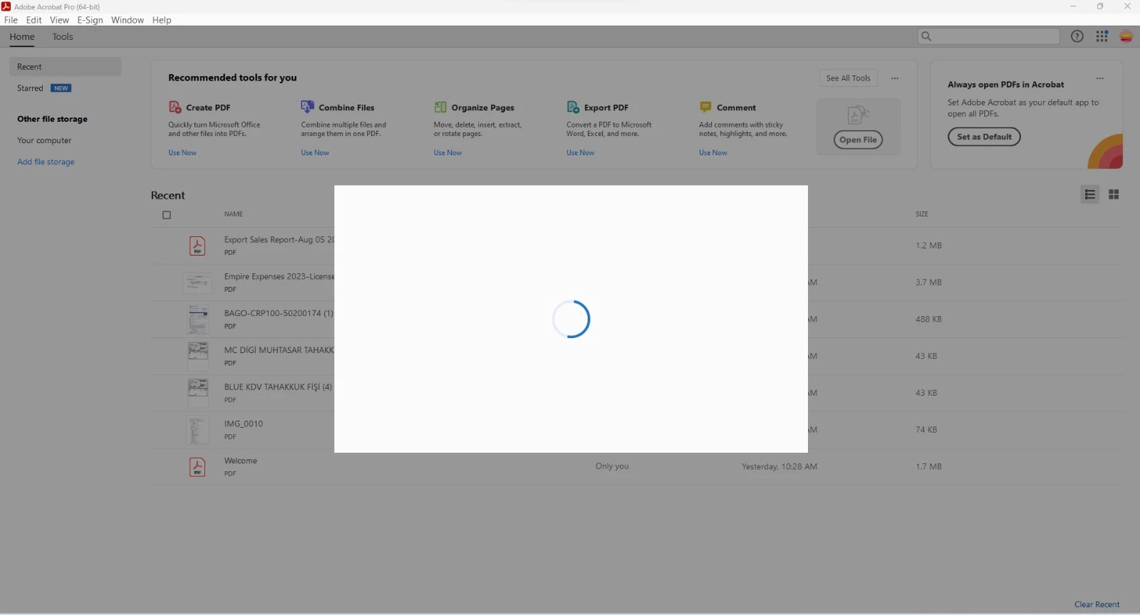Click the Clear Recent link
This screenshot has width=1140, height=615.
[1097, 604]
